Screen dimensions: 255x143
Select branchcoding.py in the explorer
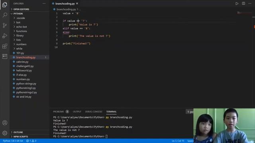(29, 57)
